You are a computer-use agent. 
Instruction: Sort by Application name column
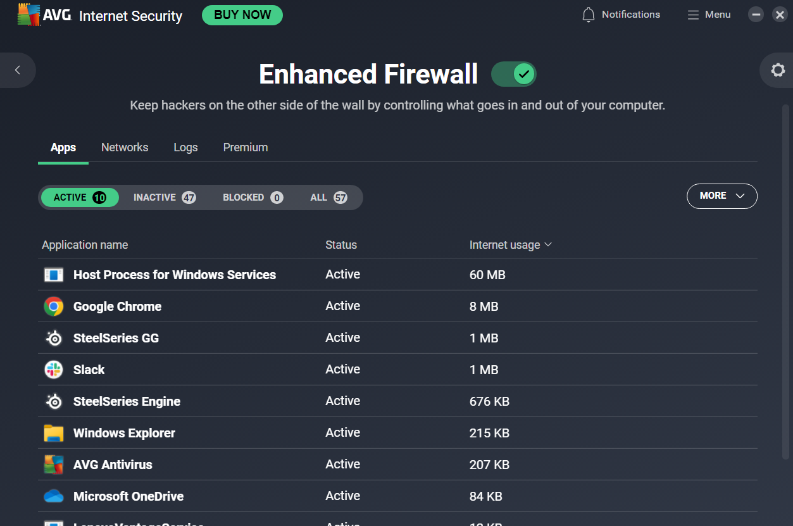[x=85, y=245]
